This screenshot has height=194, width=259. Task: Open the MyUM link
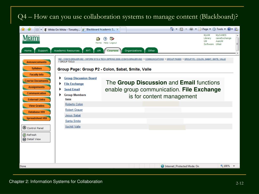[x=207, y=35]
